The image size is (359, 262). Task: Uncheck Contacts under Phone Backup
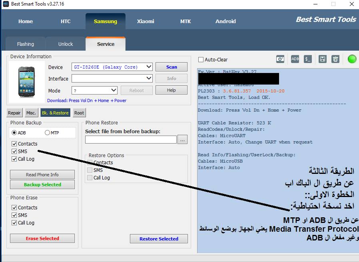click(x=14, y=144)
